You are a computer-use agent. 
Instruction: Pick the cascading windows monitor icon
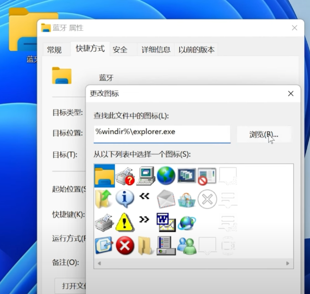tap(187, 176)
